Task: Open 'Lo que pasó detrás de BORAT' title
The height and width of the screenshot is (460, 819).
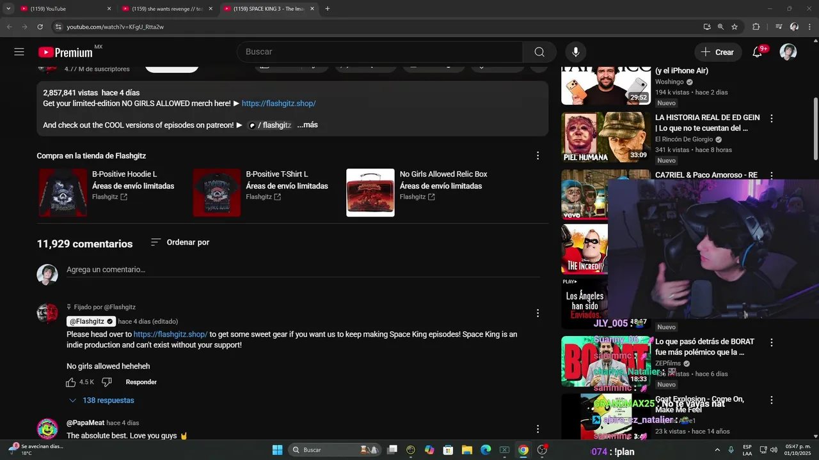Action: (x=704, y=347)
